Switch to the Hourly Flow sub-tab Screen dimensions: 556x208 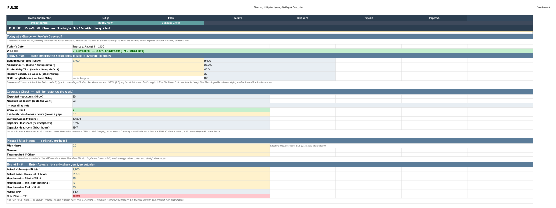click(105, 23)
